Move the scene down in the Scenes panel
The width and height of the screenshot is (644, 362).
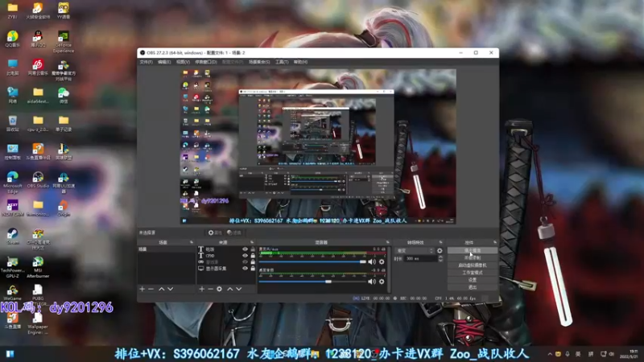coord(170,289)
